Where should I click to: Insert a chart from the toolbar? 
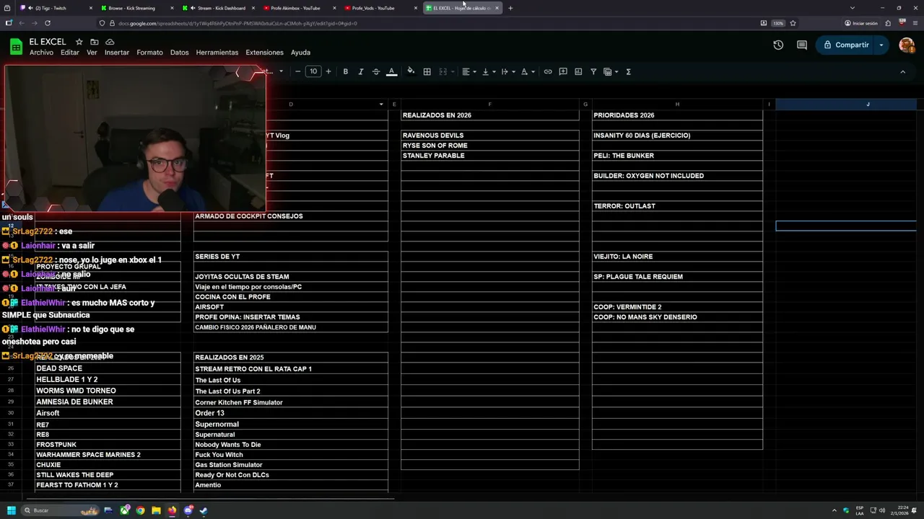pos(578,71)
